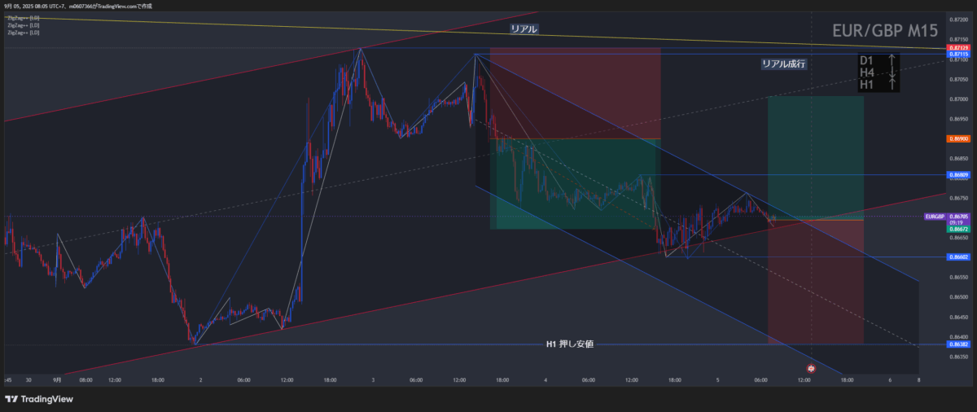Click the red 0.87129 price label

tap(957, 48)
